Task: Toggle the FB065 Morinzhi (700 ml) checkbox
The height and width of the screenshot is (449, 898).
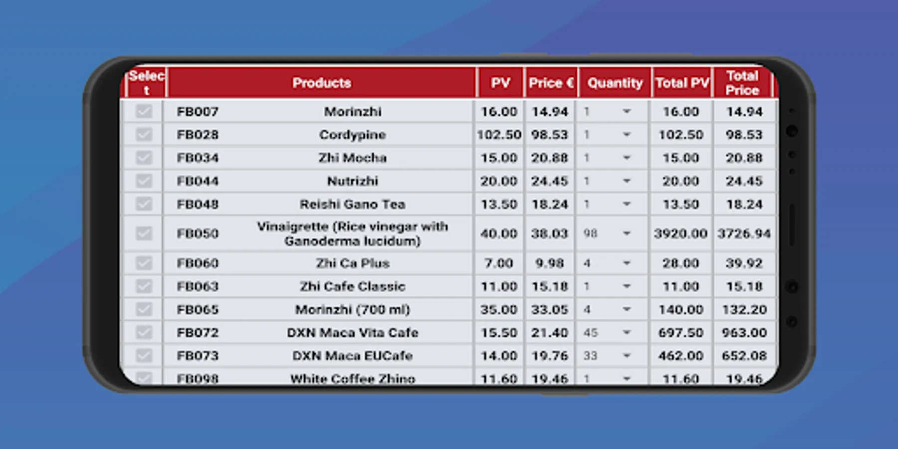Action: (144, 309)
